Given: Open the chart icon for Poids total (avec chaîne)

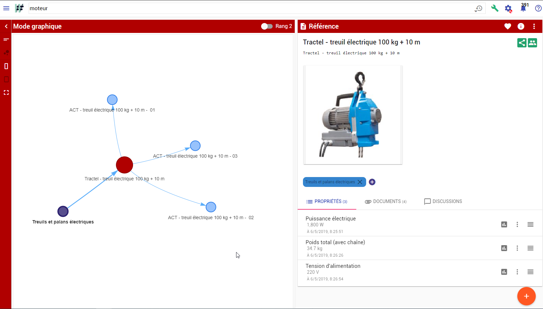Looking at the screenshot, I should pos(504,248).
